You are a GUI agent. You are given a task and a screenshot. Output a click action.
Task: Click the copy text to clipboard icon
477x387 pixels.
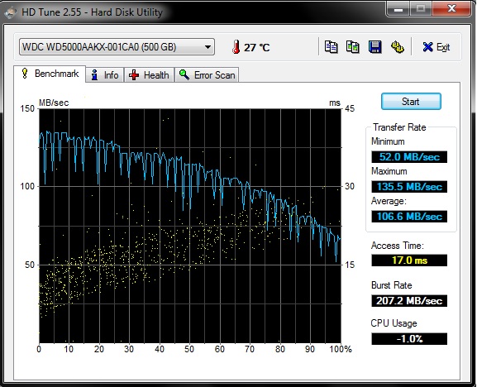click(331, 47)
